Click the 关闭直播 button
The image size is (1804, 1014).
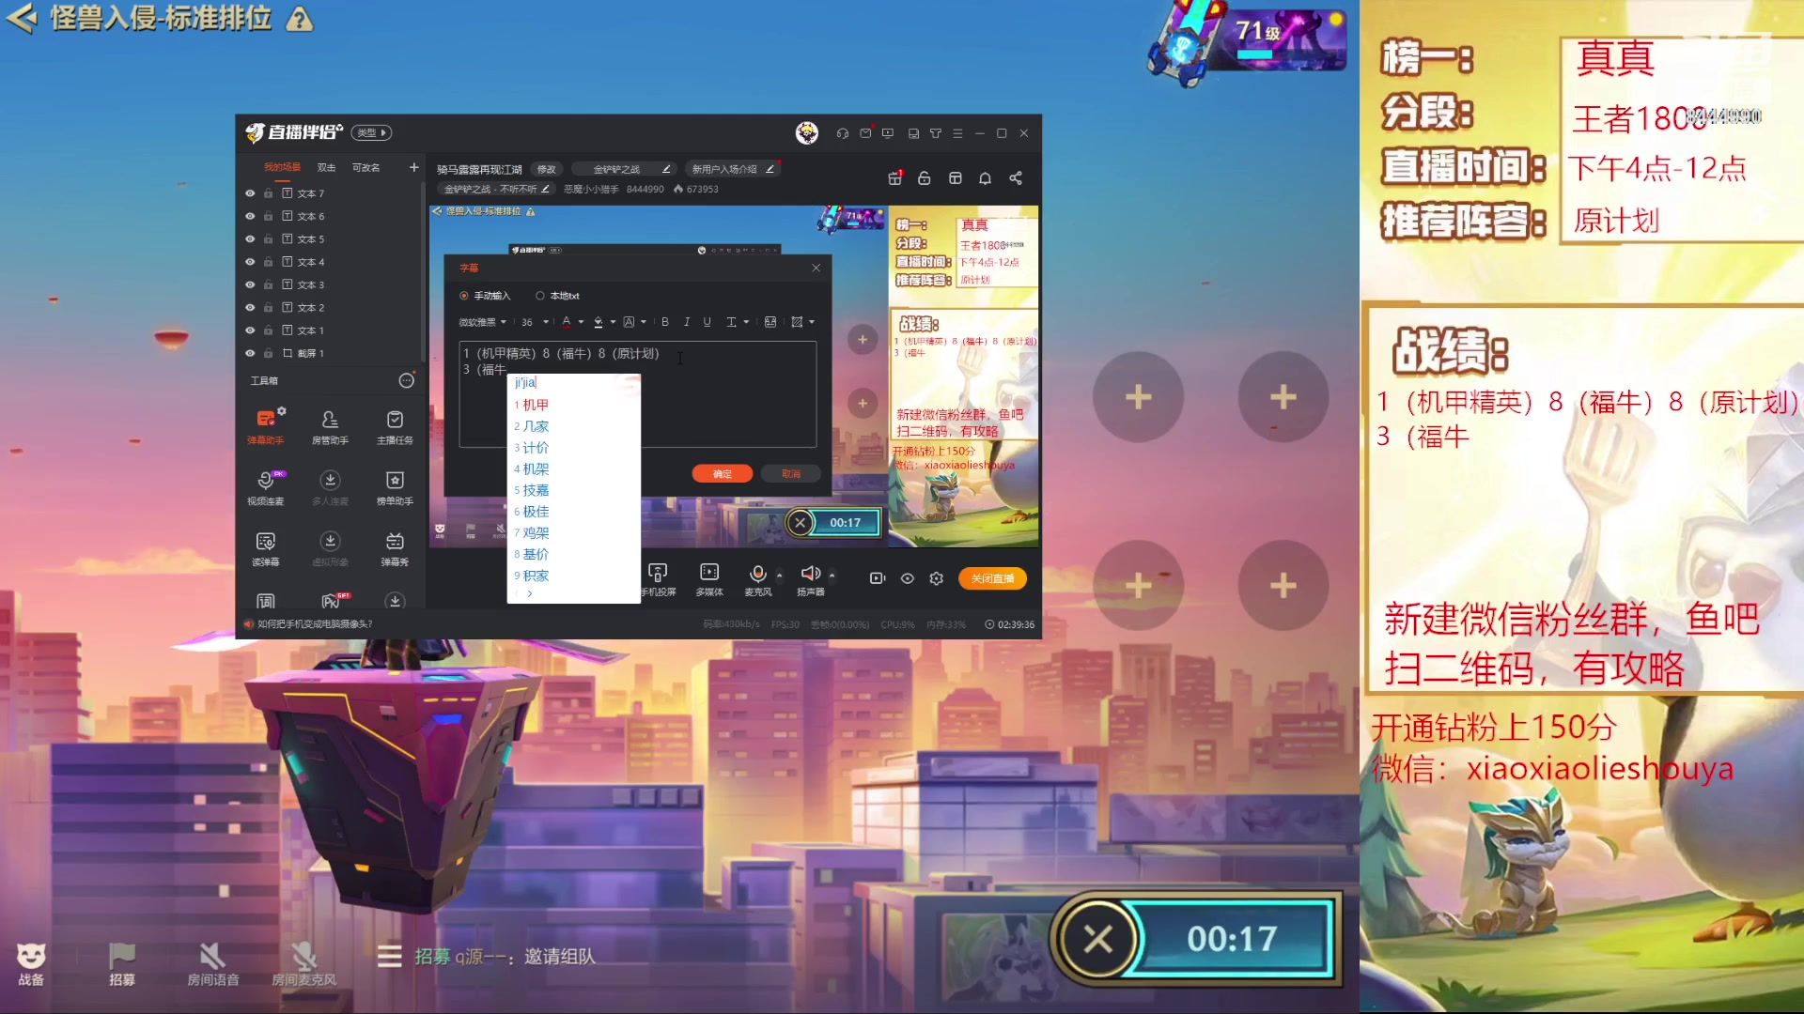click(992, 578)
